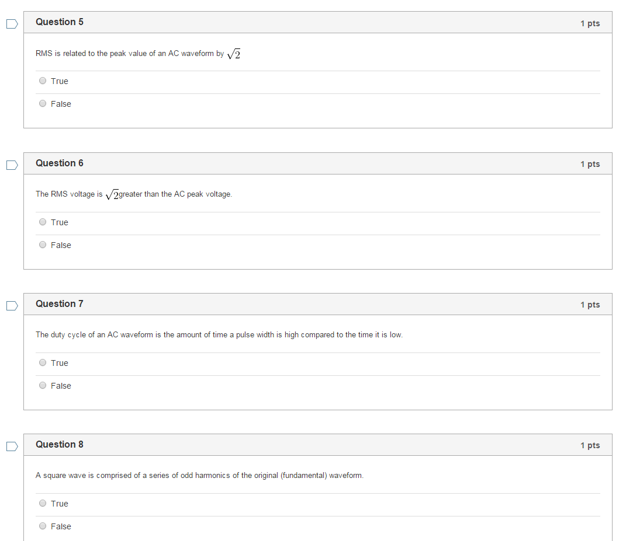This screenshot has width=633, height=541.
Task: Select True for Question 5
Action: coord(43,81)
